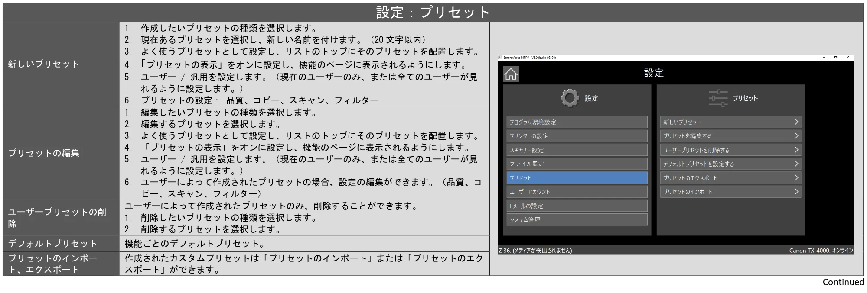Click the chevron on ユーザープリセットを削除する row
867x293 pixels.
(x=796, y=150)
